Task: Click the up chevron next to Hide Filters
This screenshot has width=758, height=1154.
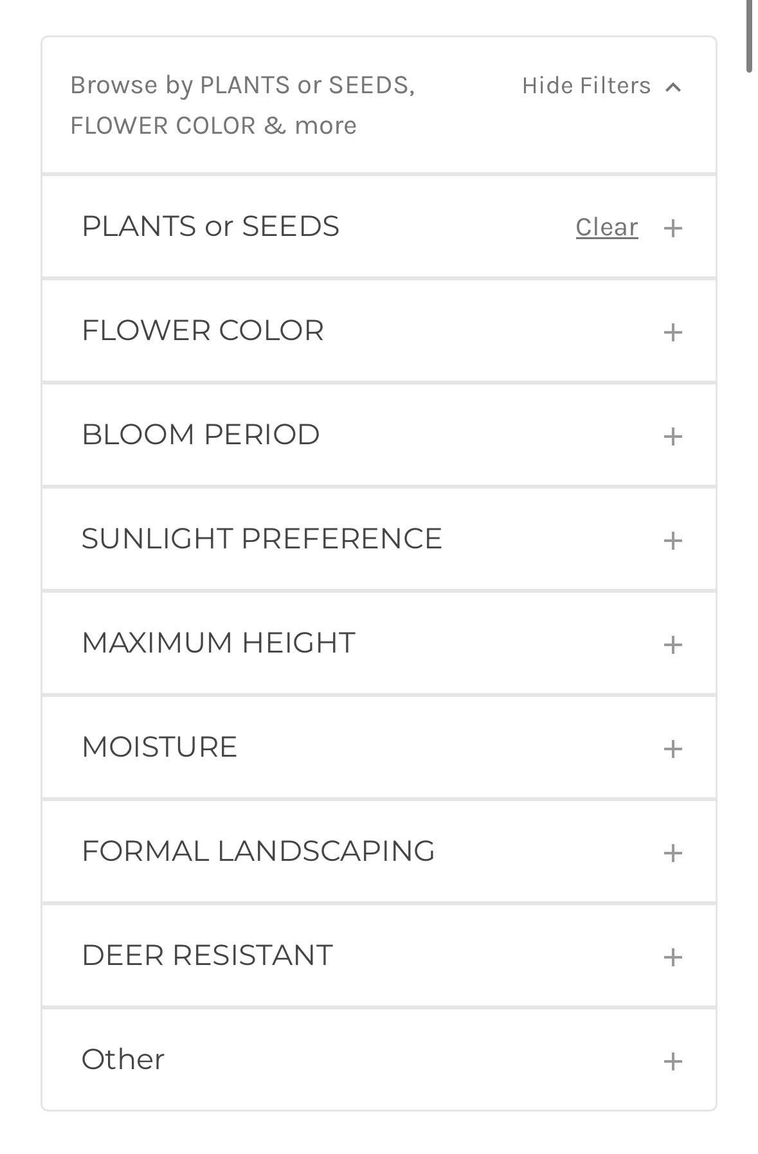Action: (x=672, y=87)
